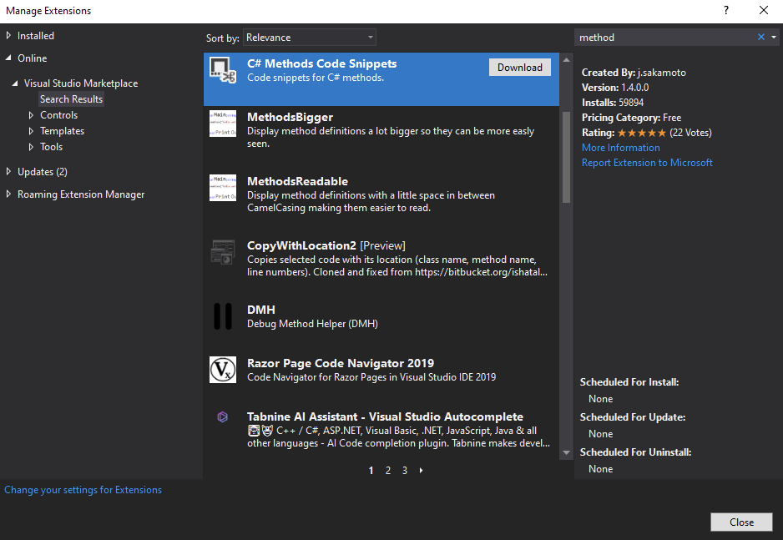Focus the search field containing 'method'
This screenshot has height=540, width=783.
click(666, 38)
